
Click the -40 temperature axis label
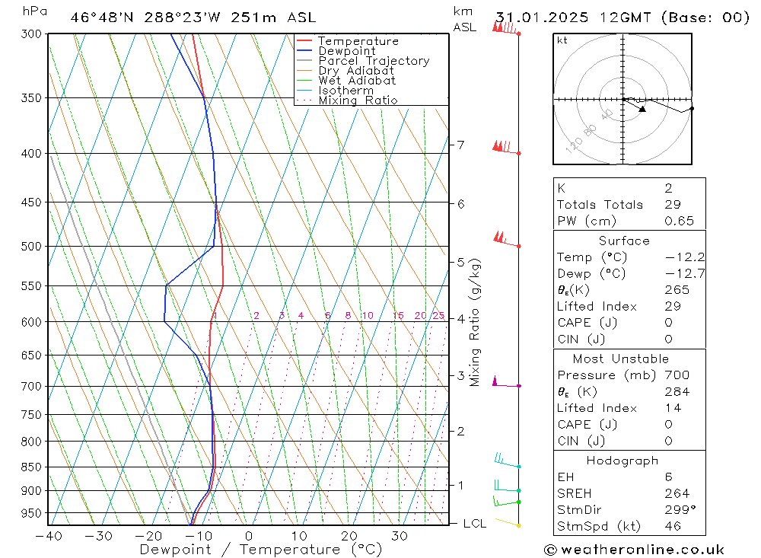coord(49,537)
